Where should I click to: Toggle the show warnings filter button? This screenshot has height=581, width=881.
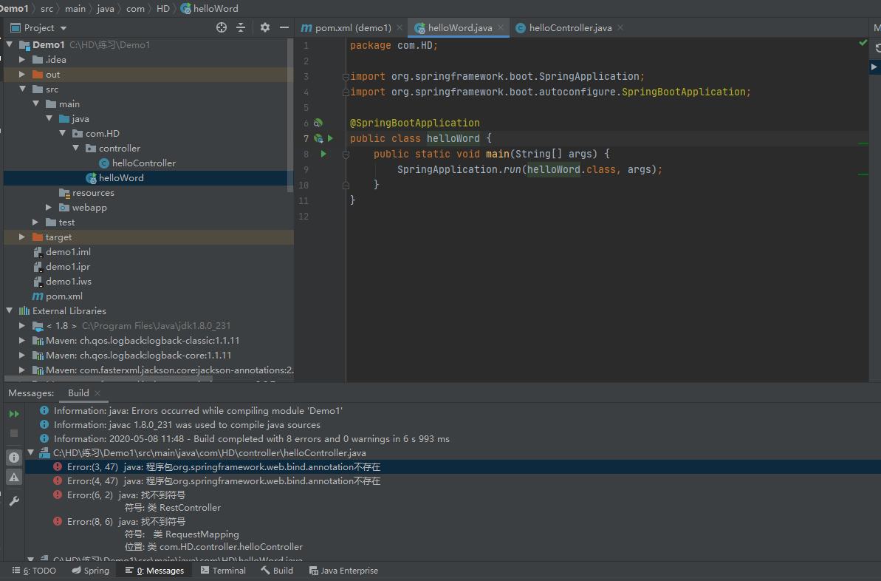point(14,478)
